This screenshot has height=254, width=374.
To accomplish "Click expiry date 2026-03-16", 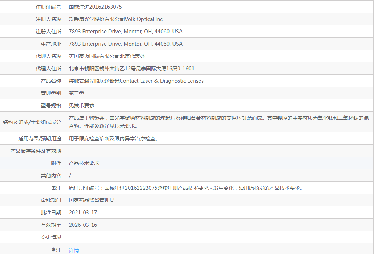I will pyautogui.click(x=83, y=225).
